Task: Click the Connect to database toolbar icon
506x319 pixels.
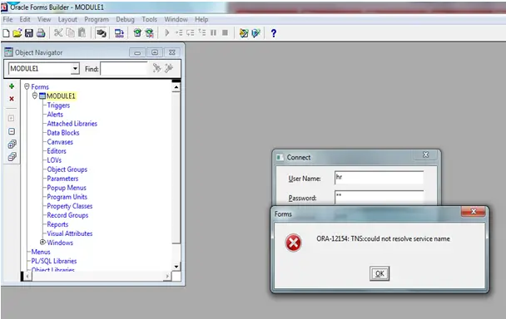Action: pyautogui.click(x=101, y=33)
